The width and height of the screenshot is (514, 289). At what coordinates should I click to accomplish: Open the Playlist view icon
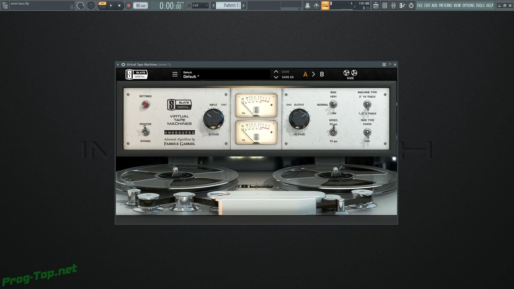(x=376, y=6)
